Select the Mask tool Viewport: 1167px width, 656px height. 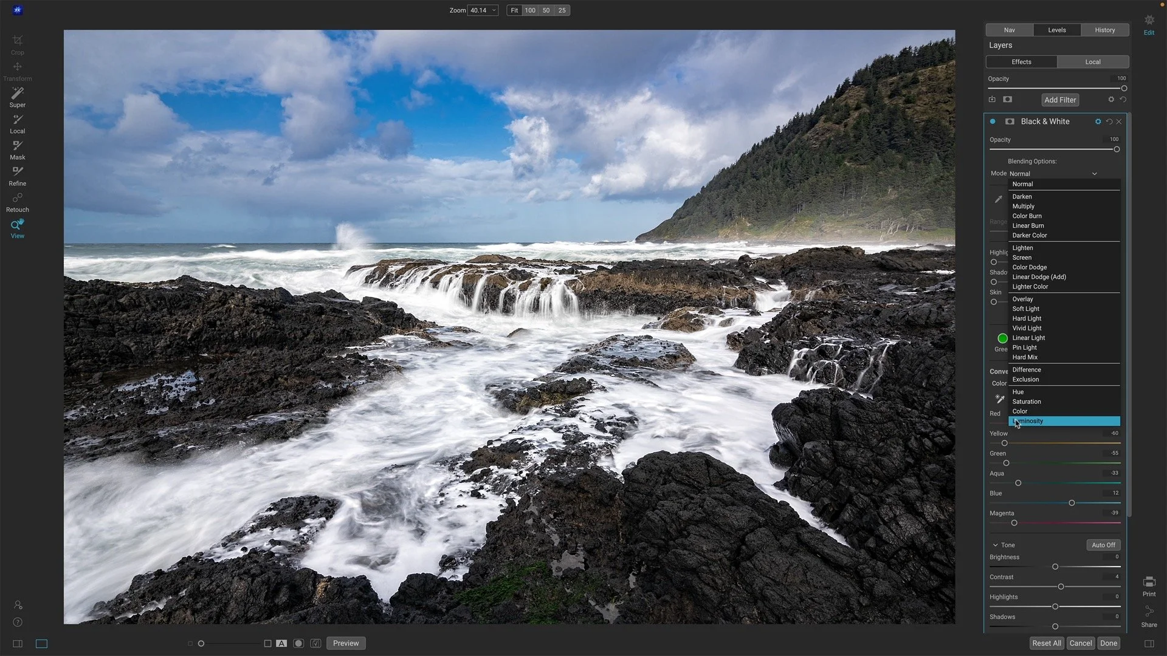tap(17, 149)
